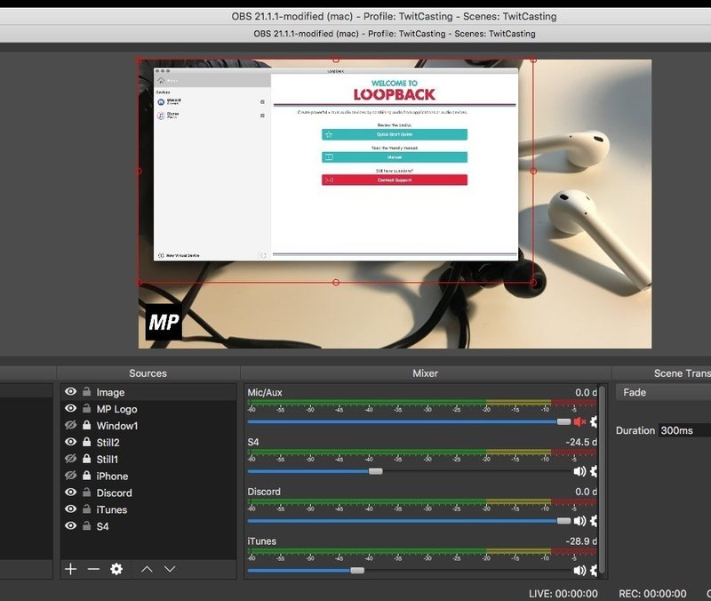Image resolution: width=711 pixels, height=601 pixels.
Task: Mute the Discord audio channel
Action: click(579, 521)
